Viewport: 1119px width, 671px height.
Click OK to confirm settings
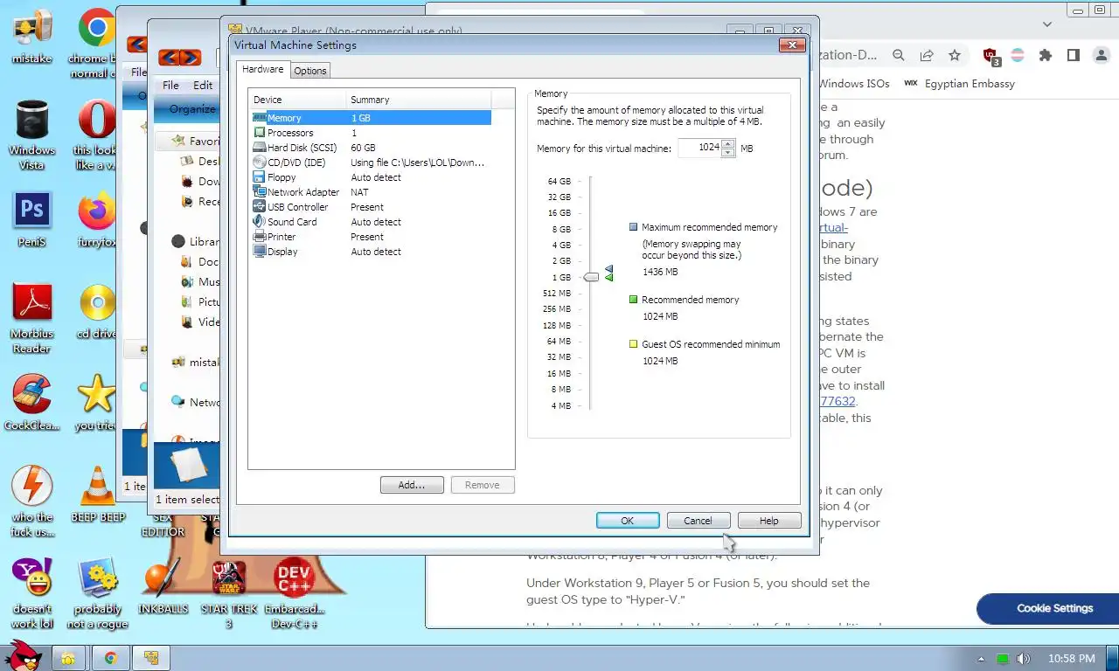[x=628, y=521]
